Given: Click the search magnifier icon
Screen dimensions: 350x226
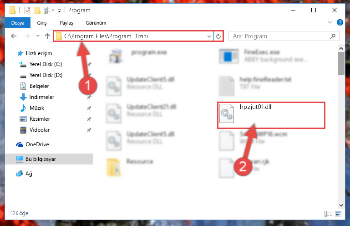Looking at the screenshot, I should coord(333,36).
